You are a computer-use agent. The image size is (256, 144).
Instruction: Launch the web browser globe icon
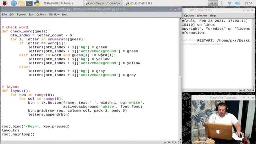click(x=14, y=3)
